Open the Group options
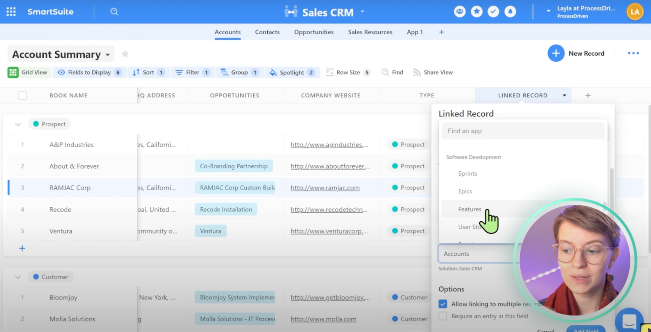The height and width of the screenshot is (332, 651). [x=240, y=73]
